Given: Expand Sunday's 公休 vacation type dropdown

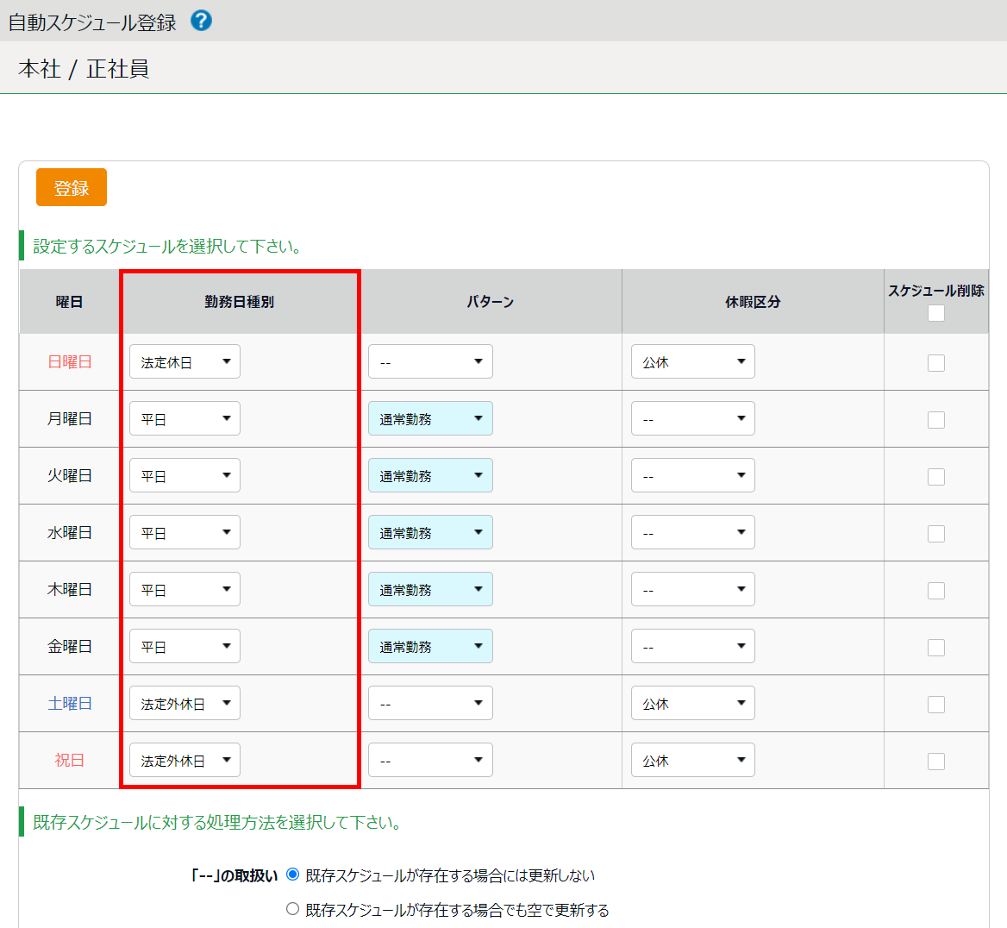Looking at the screenshot, I should click(x=692, y=362).
